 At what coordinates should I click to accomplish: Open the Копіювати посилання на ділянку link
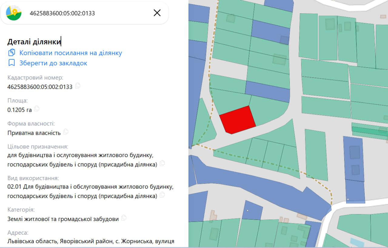(71, 53)
